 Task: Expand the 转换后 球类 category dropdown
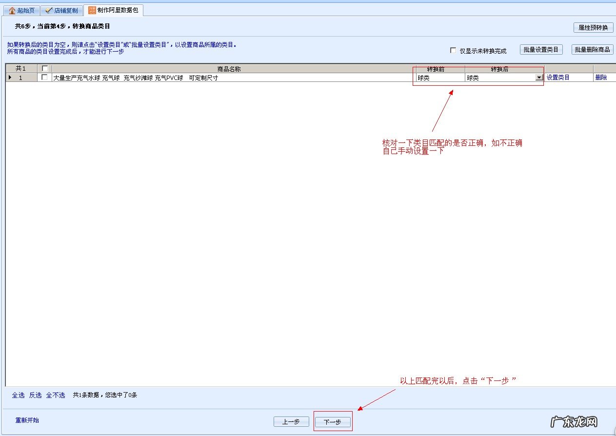pos(539,78)
